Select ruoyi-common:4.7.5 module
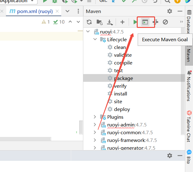The image size is (193, 172). [130, 132]
